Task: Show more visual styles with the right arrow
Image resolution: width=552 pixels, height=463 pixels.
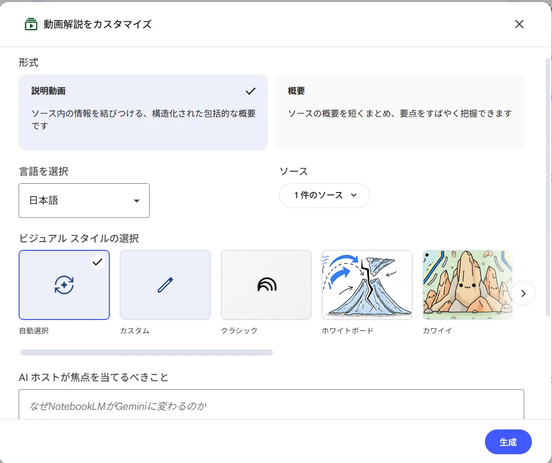Action: pyautogui.click(x=523, y=293)
